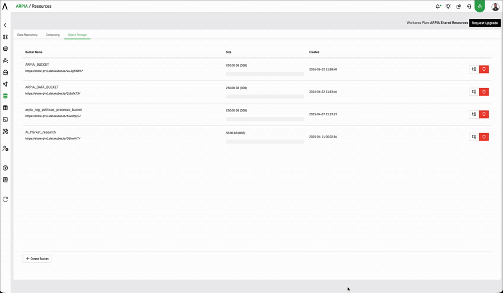Click the AI_Market_research usage progress bar
Screen dimensions: 503x293
[265, 141]
